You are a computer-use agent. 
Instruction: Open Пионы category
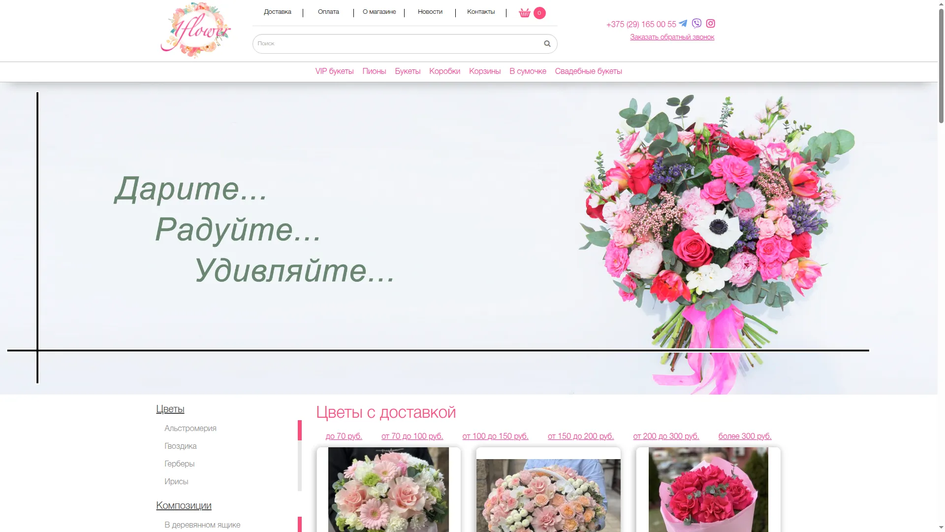(x=374, y=71)
